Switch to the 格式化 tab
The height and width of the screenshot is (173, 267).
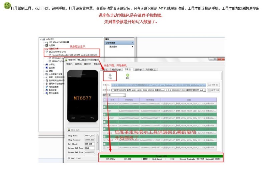coord(116,70)
